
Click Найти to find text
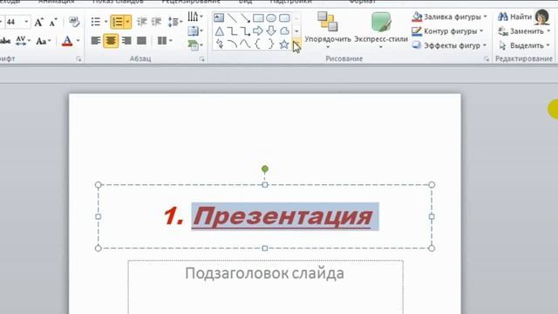(514, 17)
